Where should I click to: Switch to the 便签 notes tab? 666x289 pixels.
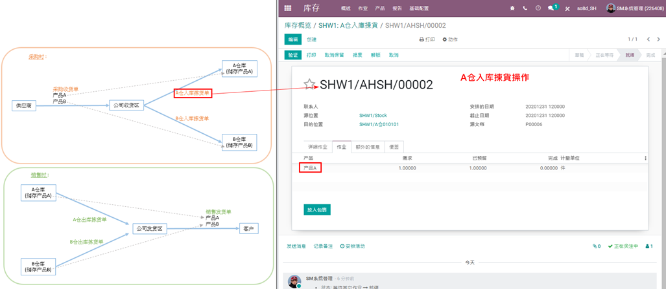[394, 147]
